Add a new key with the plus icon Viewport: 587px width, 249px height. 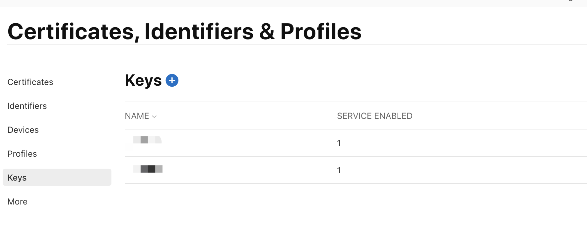[172, 80]
